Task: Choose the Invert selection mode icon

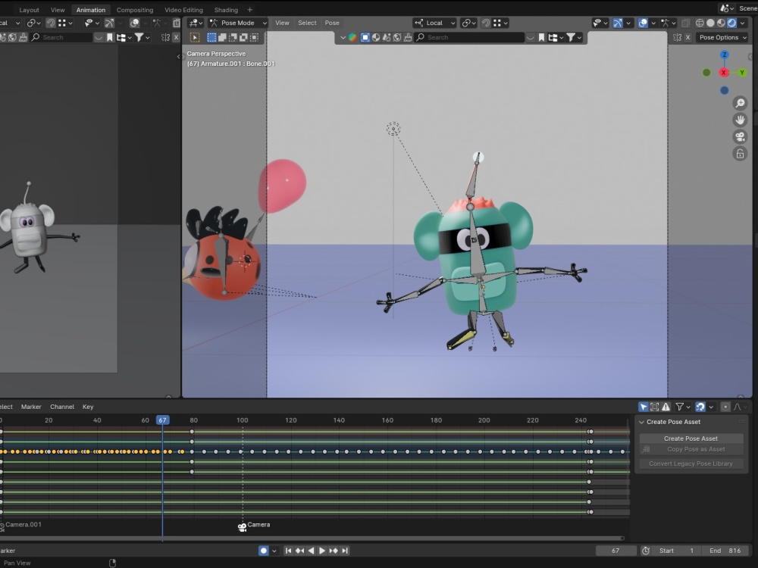Action: [x=243, y=37]
